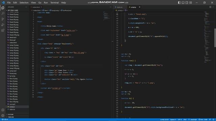Click the minimap in script.js editor

[x=209, y=37]
